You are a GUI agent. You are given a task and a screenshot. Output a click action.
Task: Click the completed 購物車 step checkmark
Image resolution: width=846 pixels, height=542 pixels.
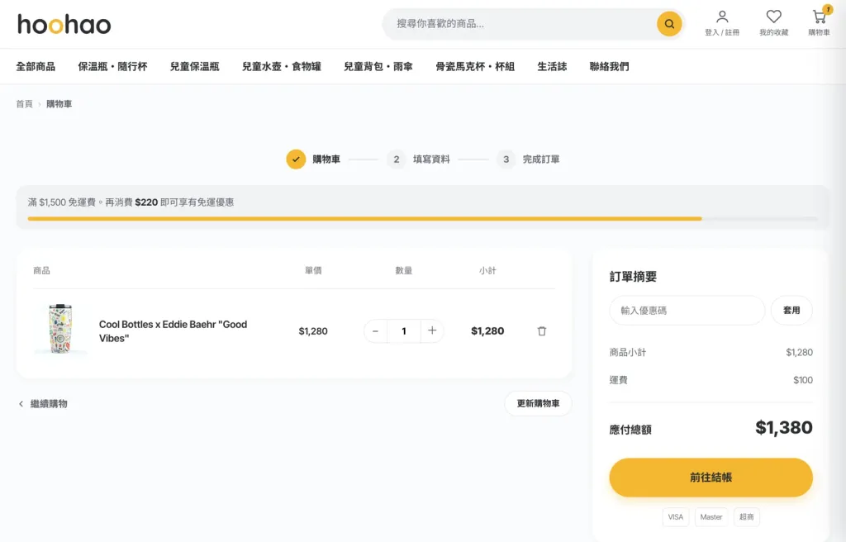pyautogui.click(x=296, y=159)
